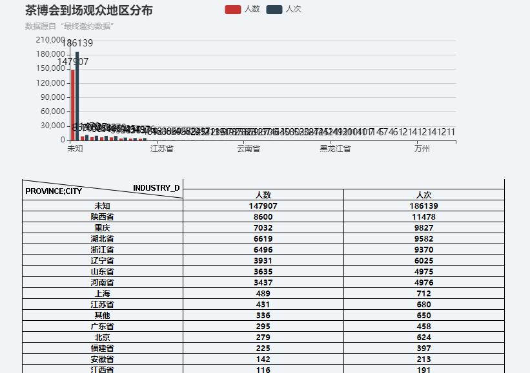
Task: Click the red bar labeled 147907
Action: [x=73, y=105]
